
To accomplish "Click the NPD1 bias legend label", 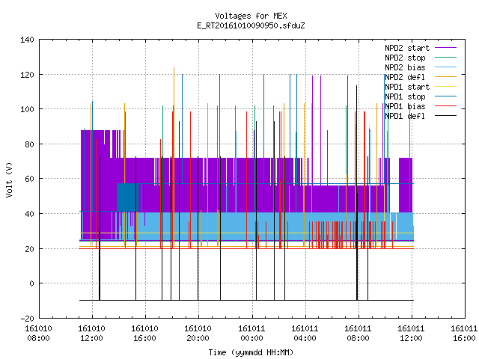I will click(x=405, y=106).
